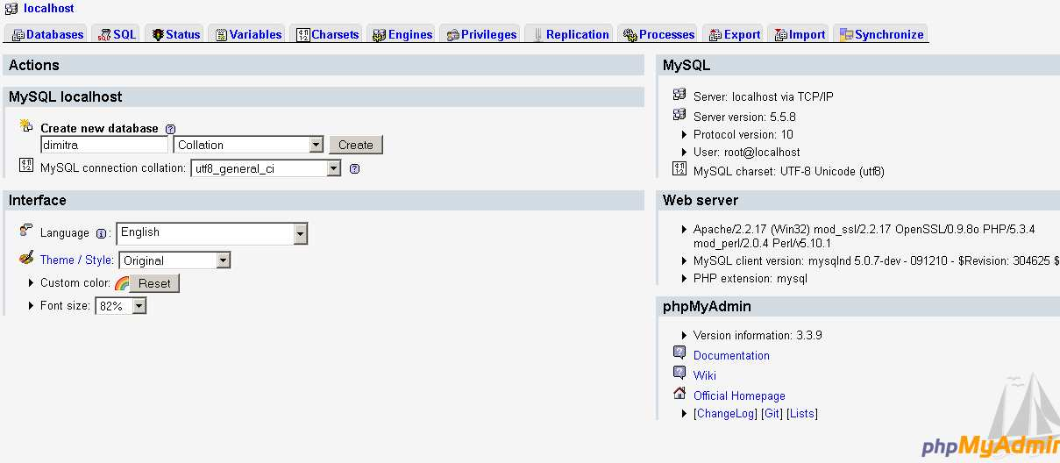Open the rainbow custom color picker
Viewport: 1060px width, 463px height.
pos(122,283)
